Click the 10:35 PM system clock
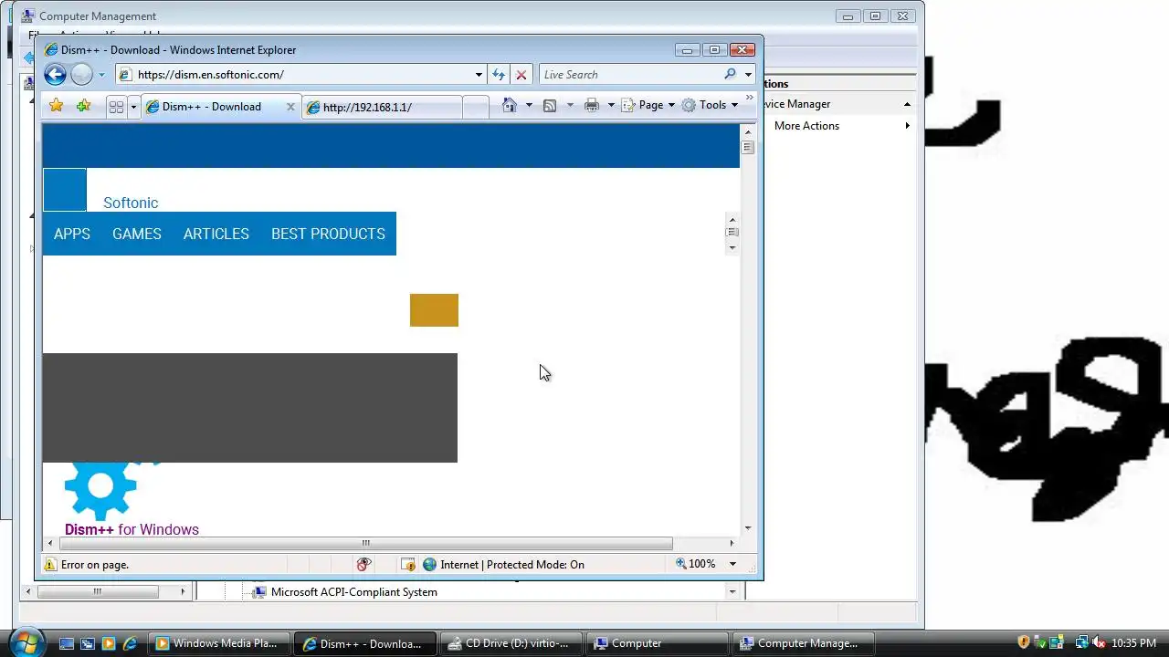 point(1134,643)
